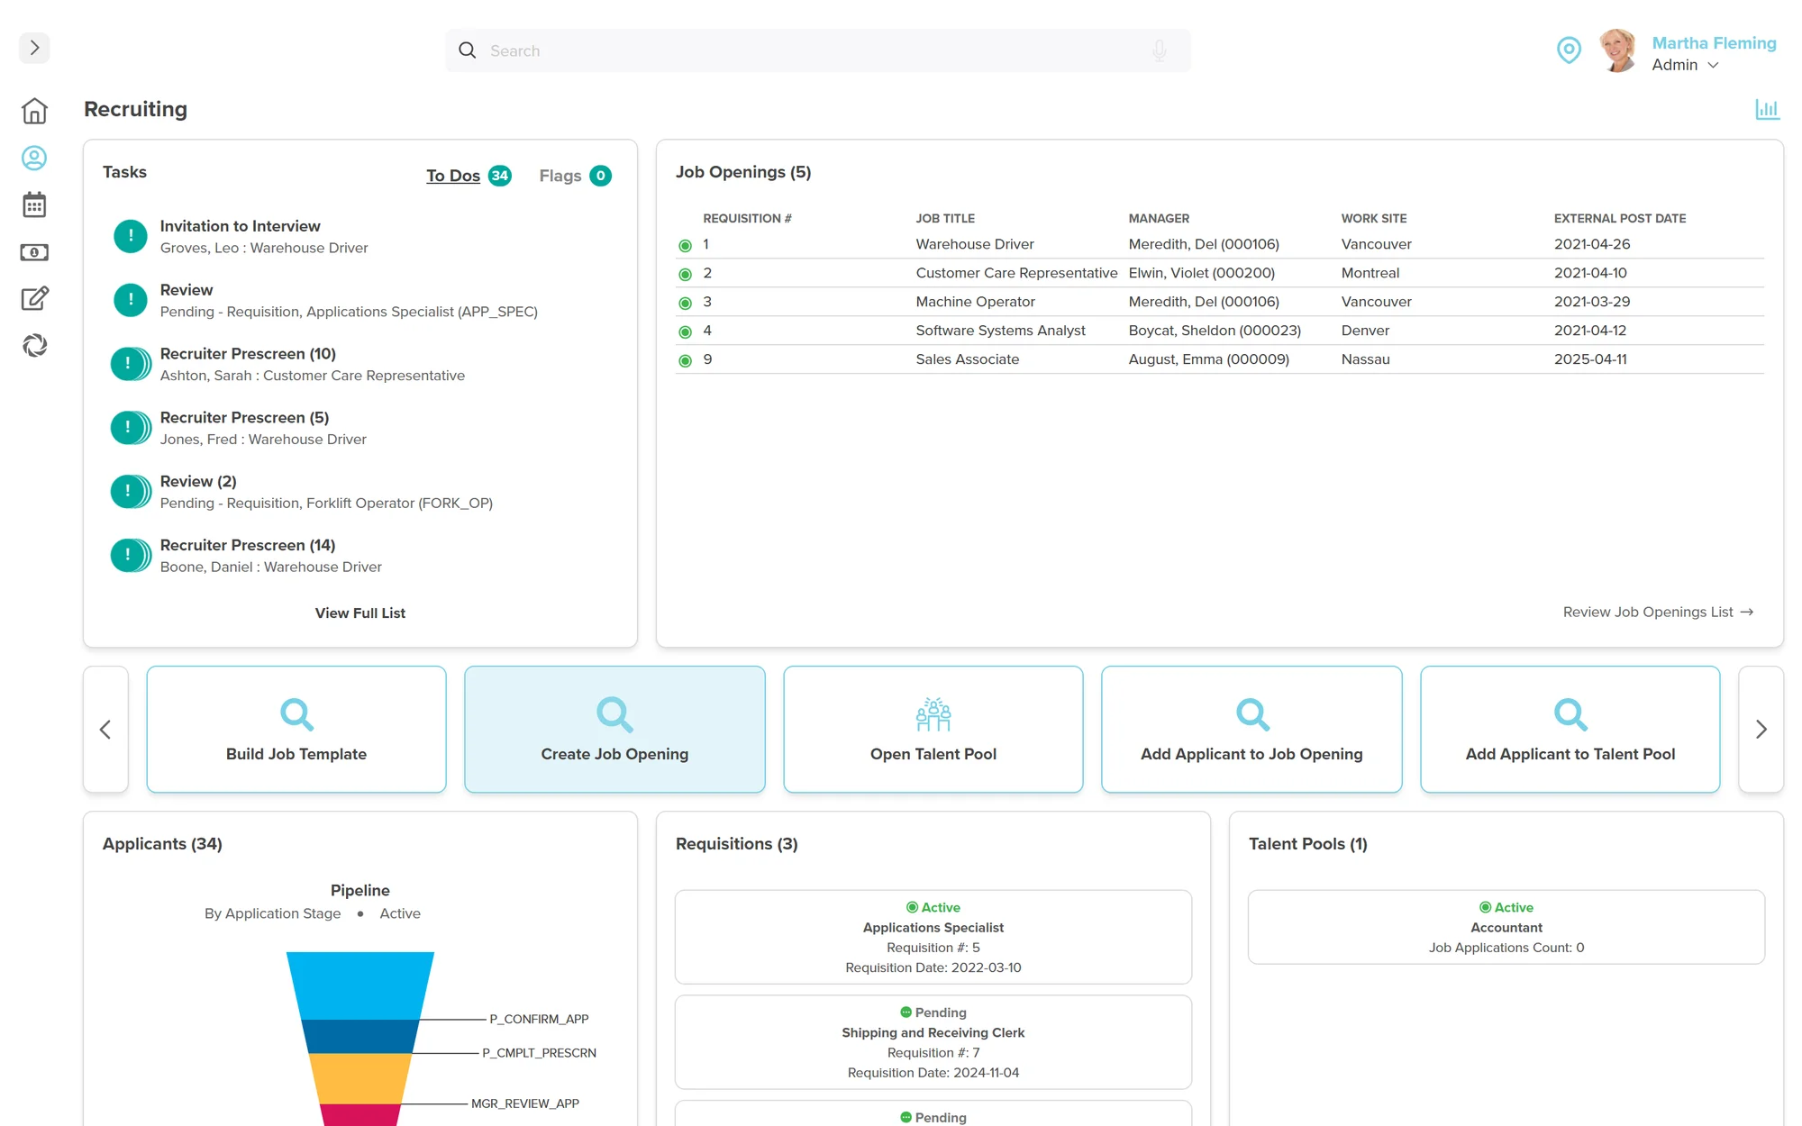Click the External Post Date column header
1802x1126 pixels.
(1619, 218)
